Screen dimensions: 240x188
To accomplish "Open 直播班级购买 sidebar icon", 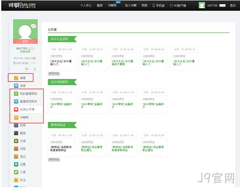I will pyautogui.click(x=16, y=101).
